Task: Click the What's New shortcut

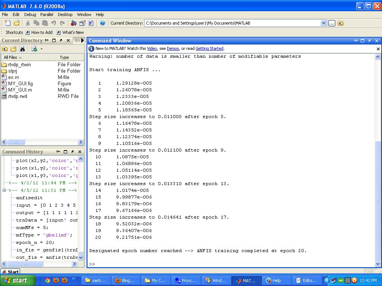Action: 70,32
